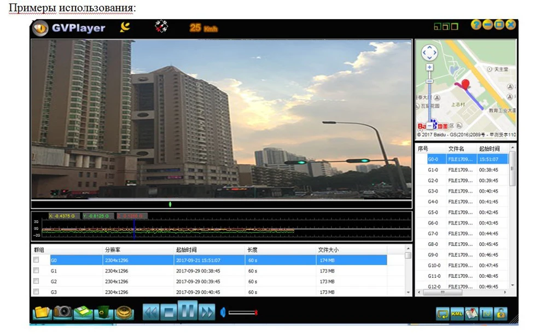Select file row G10-0

tap(462, 265)
